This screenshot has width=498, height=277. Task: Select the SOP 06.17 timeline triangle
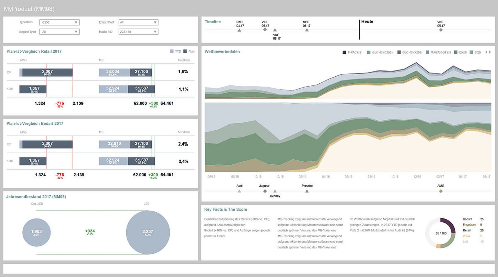pyautogui.click(x=307, y=30)
